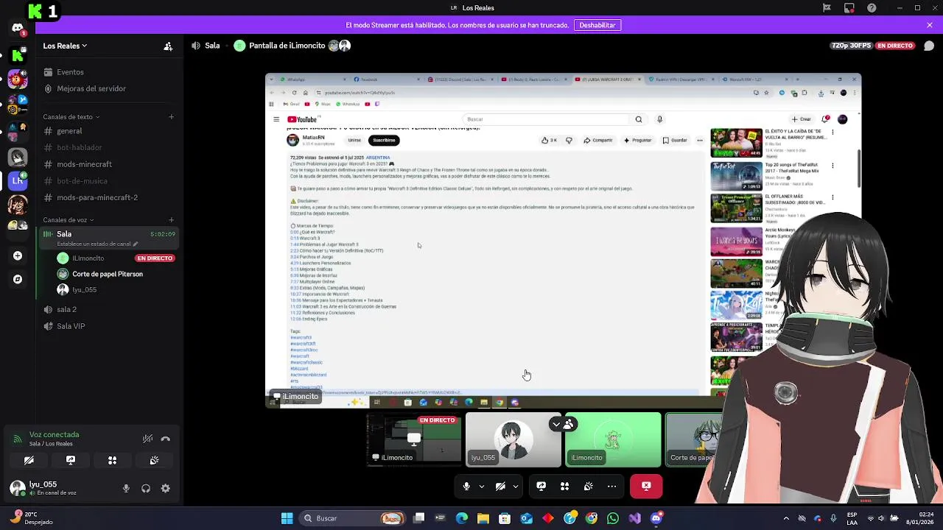Open the mods-minecraft channel

(x=109, y=164)
